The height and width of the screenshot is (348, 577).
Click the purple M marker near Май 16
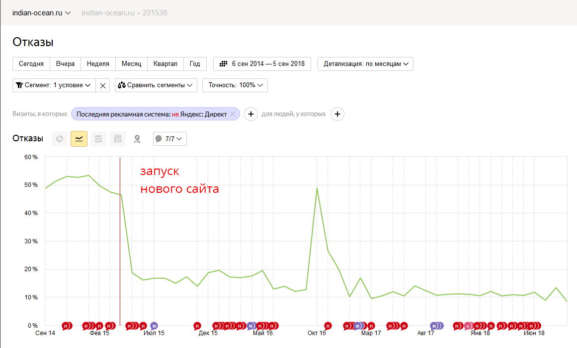(x=251, y=326)
